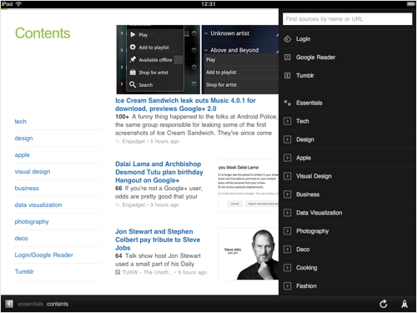Open the 'you block Dalai Lama' thumbnail
This screenshot has width=417, height=313.
coord(249,186)
